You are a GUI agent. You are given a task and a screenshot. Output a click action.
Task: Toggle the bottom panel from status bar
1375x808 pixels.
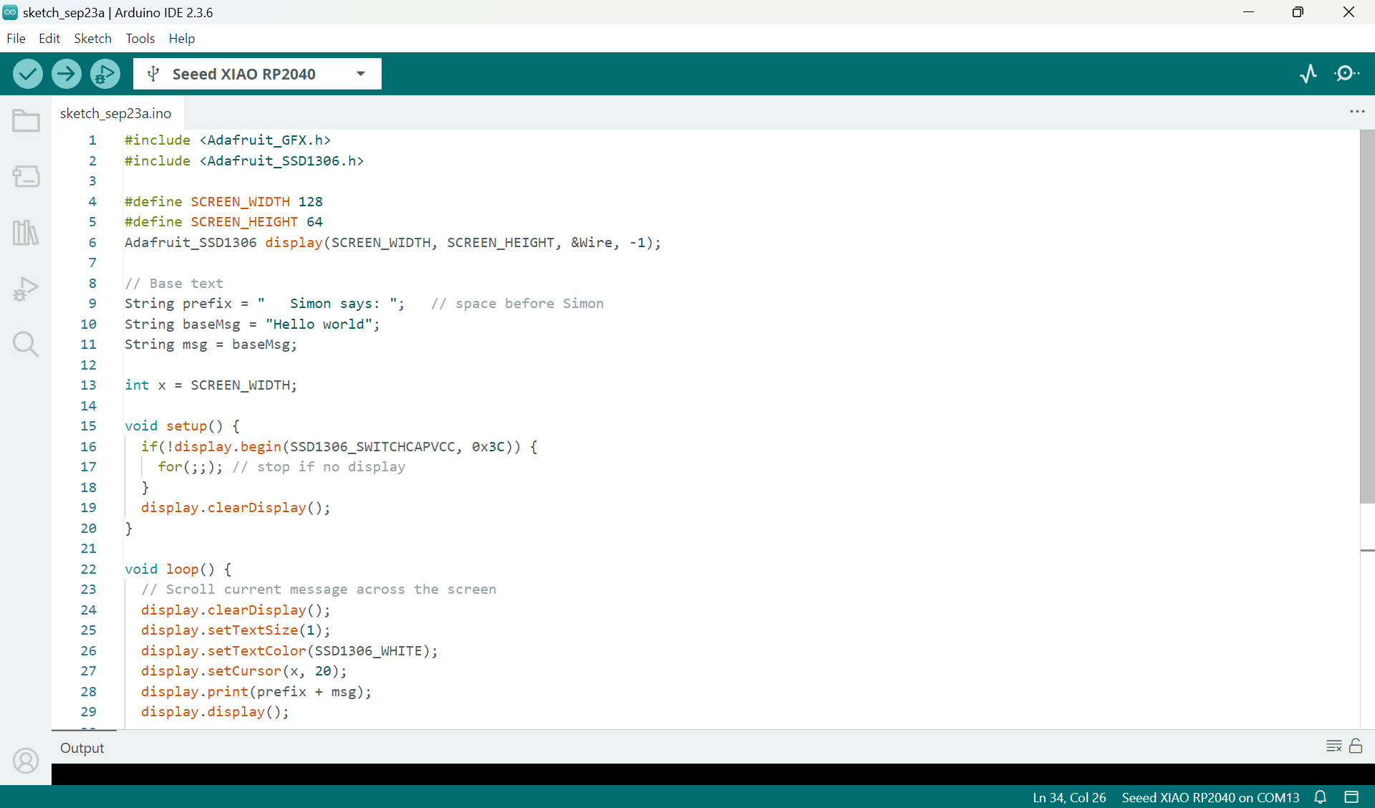click(x=1351, y=797)
